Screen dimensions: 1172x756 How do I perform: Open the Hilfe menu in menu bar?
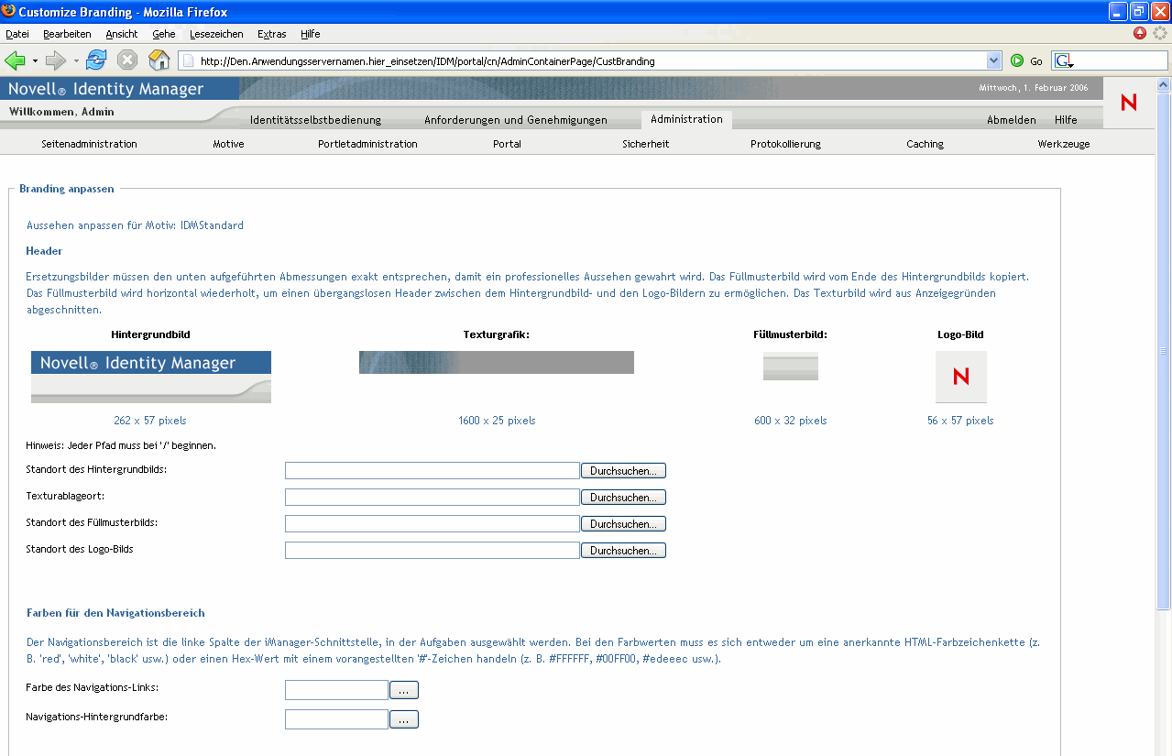coord(311,34)
